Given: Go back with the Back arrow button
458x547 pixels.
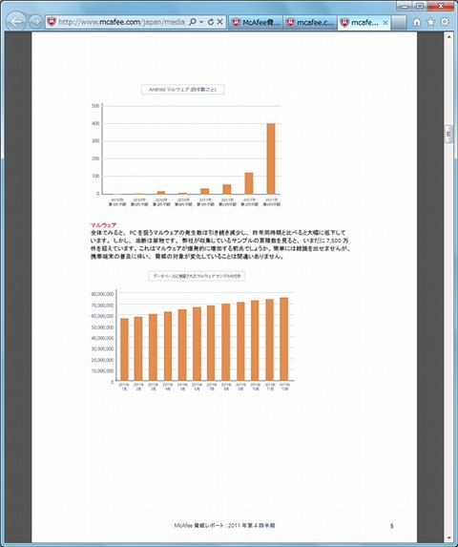Looking at the screenshot, I should pos(16,22).
